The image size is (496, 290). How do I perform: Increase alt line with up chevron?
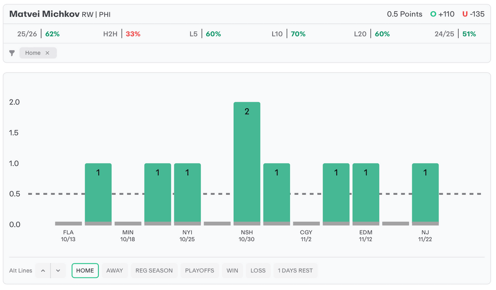tap(43, 271)
